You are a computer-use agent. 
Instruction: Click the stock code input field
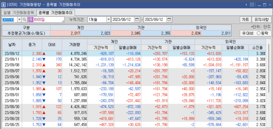[x=10, y=20]
